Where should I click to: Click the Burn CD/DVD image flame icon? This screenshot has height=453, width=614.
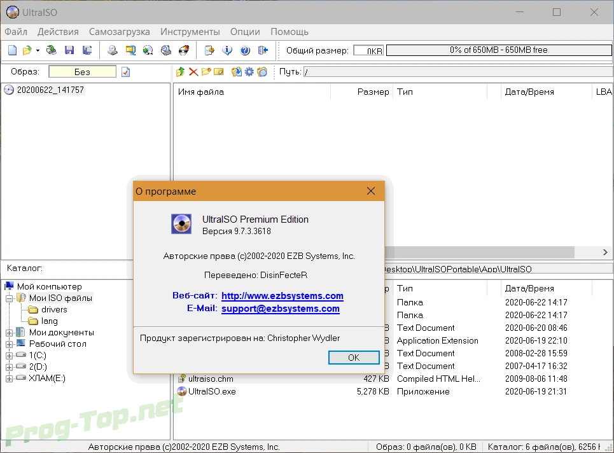[x=184, y=50]
